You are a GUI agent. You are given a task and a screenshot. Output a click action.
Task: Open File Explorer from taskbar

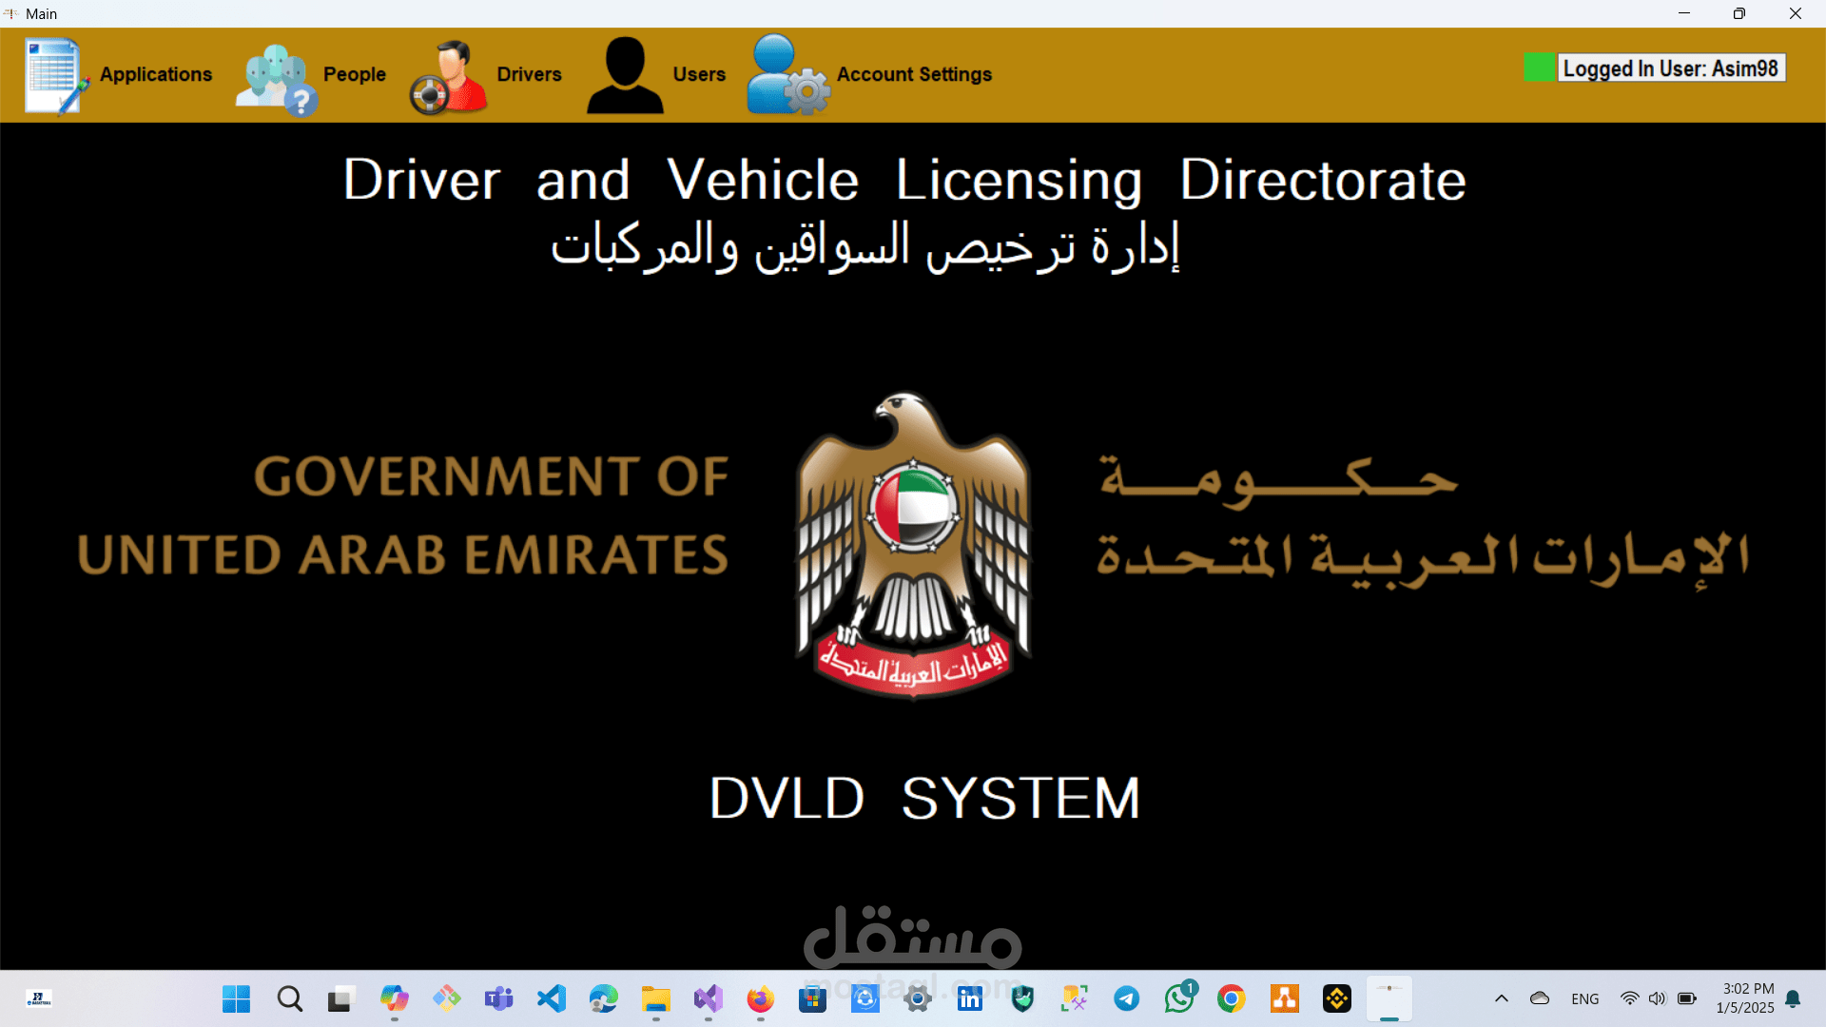655,999
